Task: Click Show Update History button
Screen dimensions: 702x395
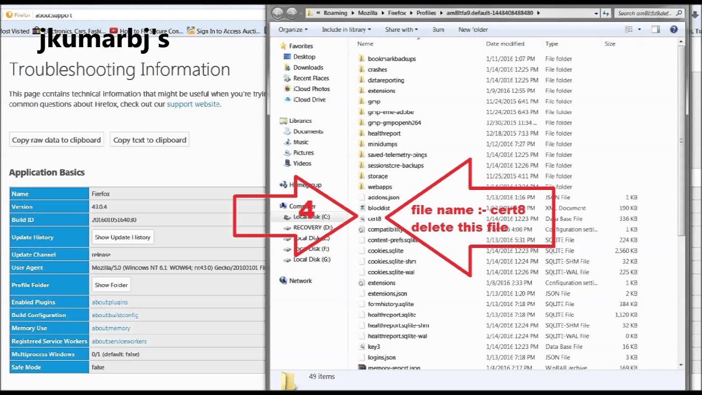Action: [x=122, y=237]
